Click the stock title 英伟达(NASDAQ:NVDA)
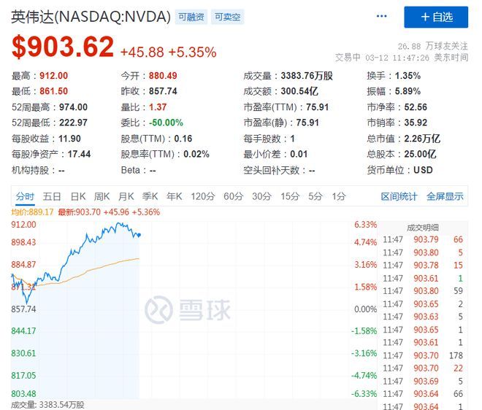 pyautogui.click(x=91, y=17)
